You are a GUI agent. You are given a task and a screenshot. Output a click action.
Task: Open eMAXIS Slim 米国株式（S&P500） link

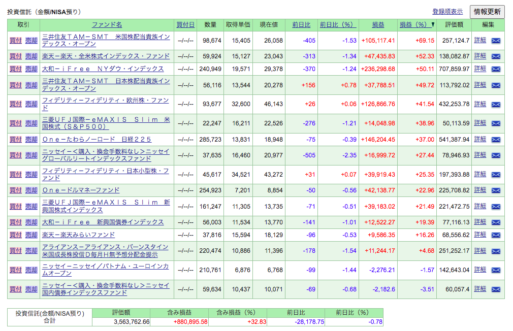point(106,123)
